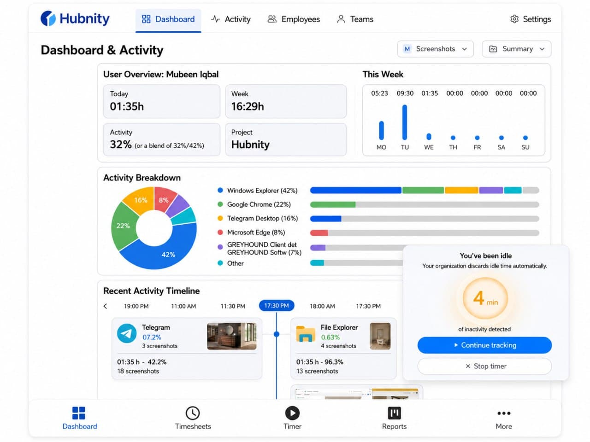Open Dashboard in the bottom bar
This screenshot has height=442, width=590.
[79, 418]
